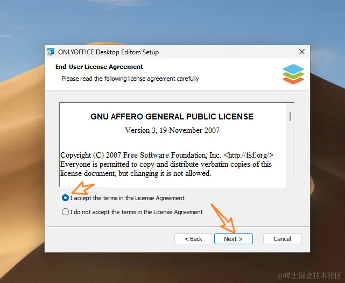345x283 pixels.
Task: Click the http://fsf.org/ URL in the license
Action: pos(249,155)
